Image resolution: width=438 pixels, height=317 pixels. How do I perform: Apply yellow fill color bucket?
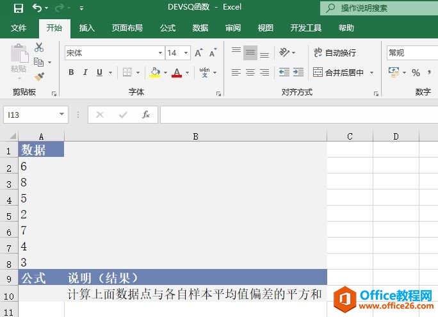155,72
